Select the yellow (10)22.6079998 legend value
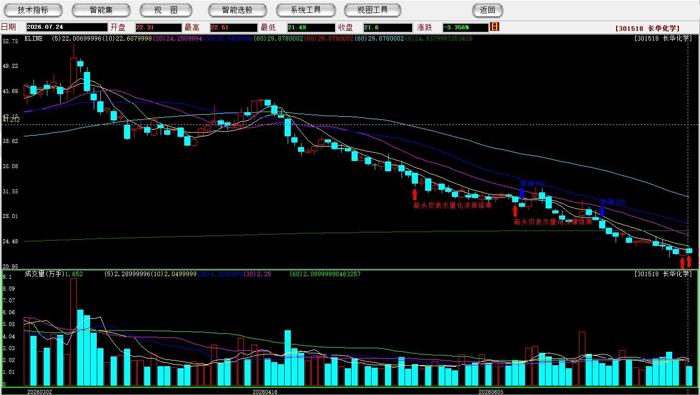This screenshot has width=700, height=395. point(127,38)
